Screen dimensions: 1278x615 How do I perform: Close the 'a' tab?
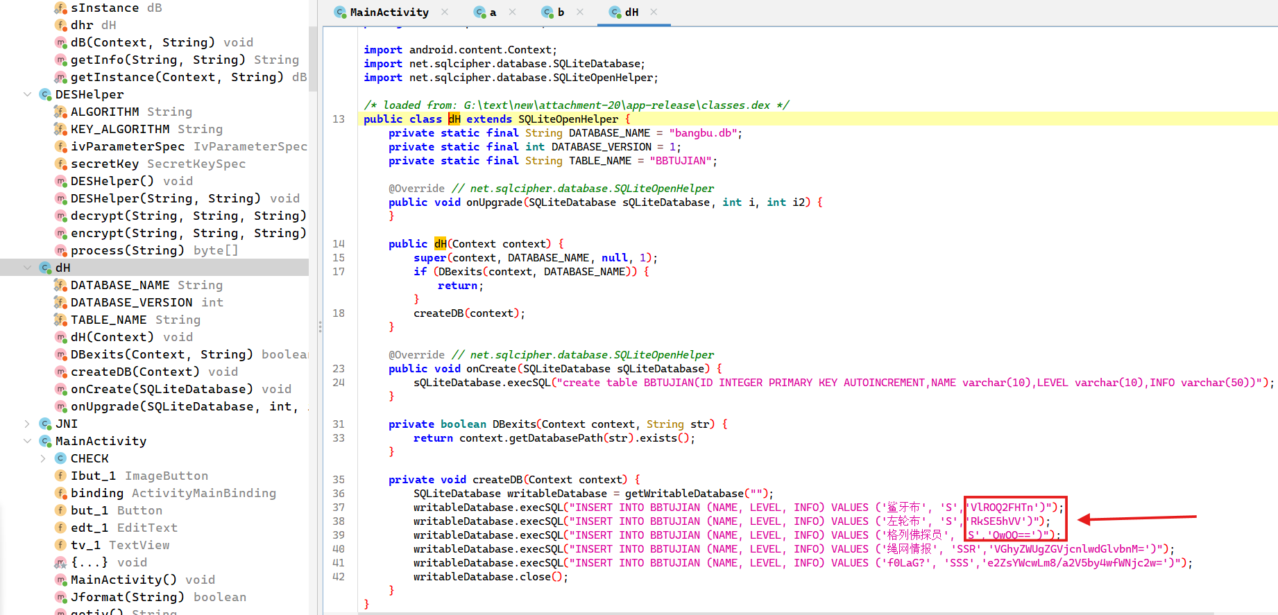pos(512,12)
